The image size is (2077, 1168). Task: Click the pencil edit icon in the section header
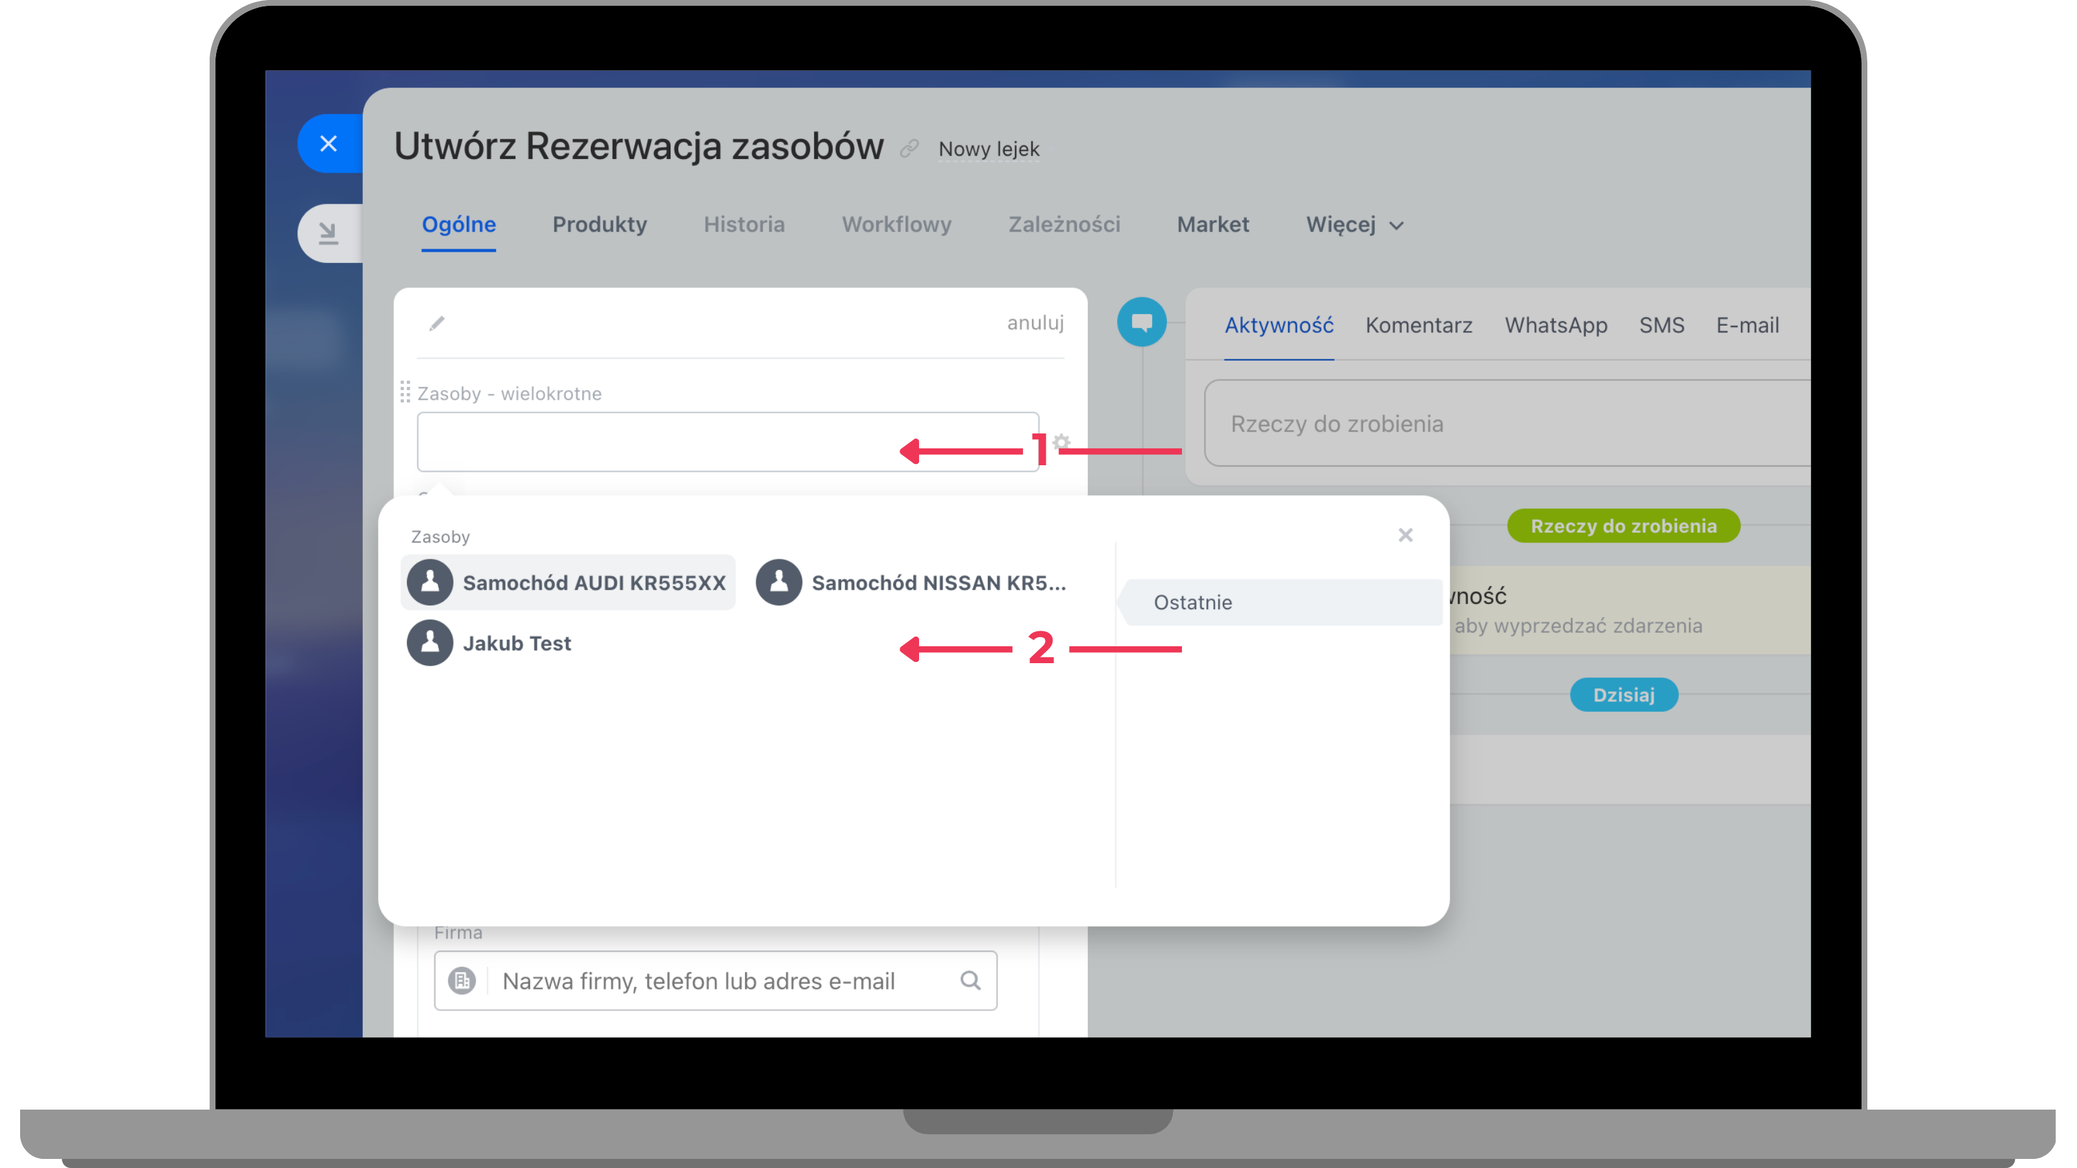click(437, 323)
